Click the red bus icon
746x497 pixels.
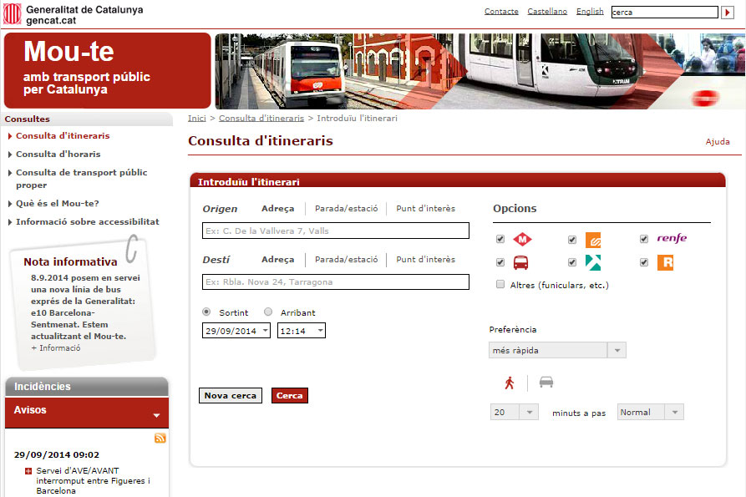520,262
